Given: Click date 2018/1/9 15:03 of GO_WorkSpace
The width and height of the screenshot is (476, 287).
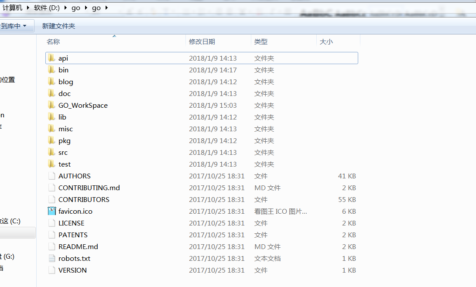Looking at the screenshot, I should (x=212, y=105).
